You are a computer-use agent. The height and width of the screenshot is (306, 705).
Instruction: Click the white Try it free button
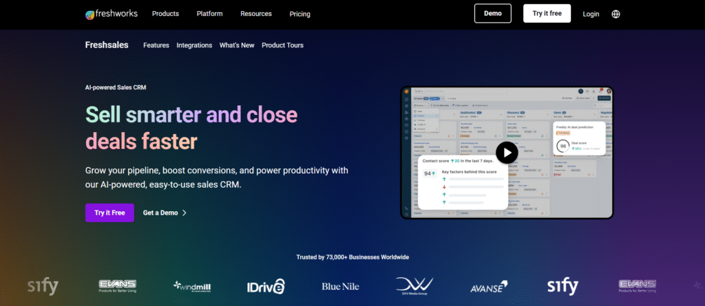547,14
